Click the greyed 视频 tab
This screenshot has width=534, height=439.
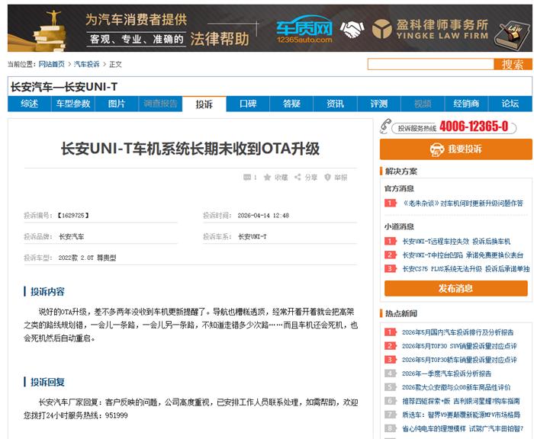point(423,104)
